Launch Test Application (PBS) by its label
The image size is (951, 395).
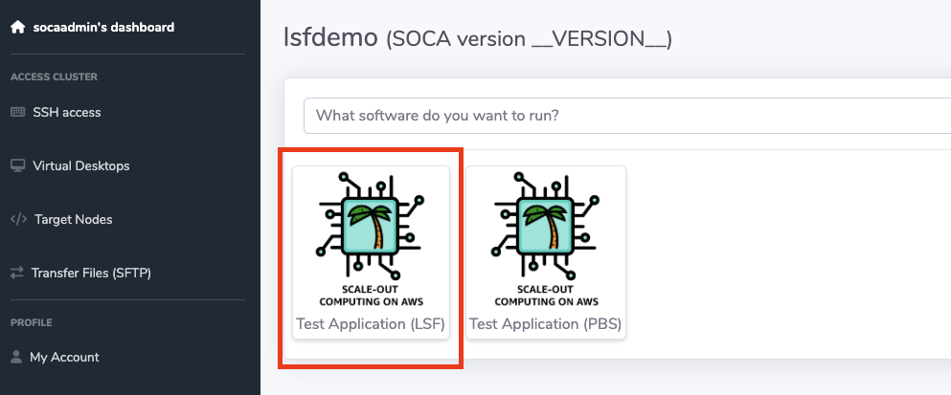(x=545, y=324)
